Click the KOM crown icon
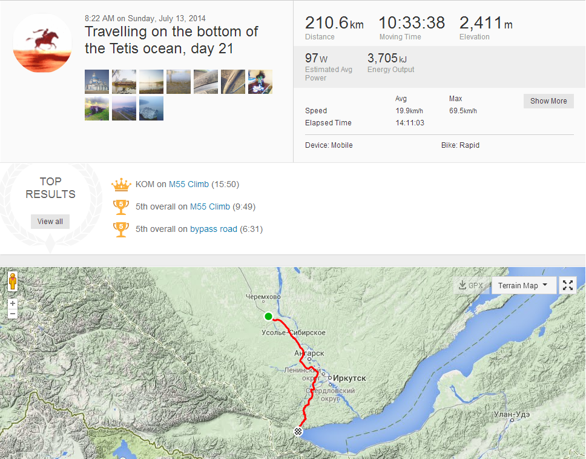This screenshot has height=459, width=586. tap(121, 184)
